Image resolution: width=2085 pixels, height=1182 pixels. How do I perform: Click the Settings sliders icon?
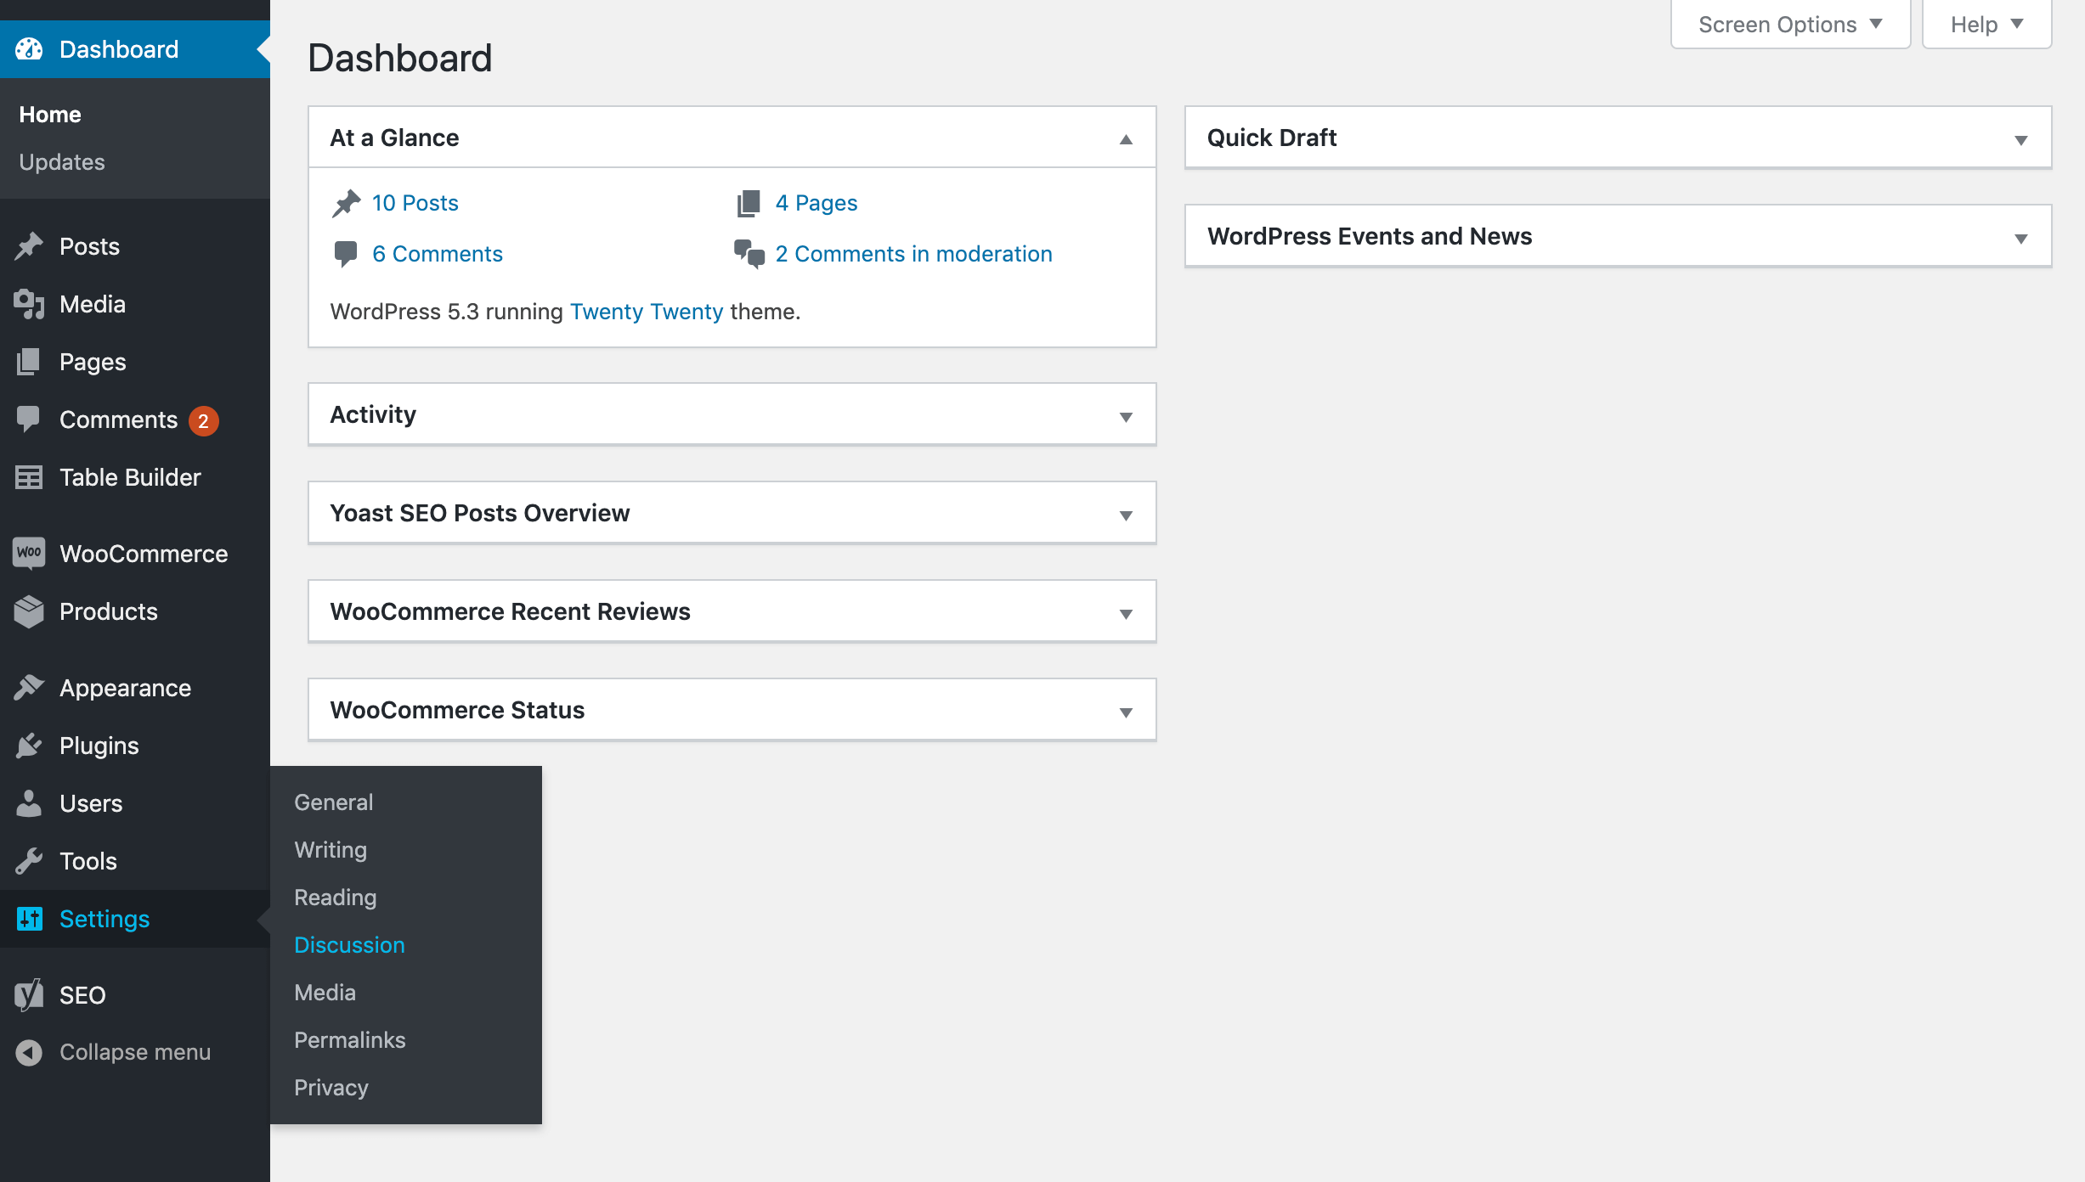point(30,919)
